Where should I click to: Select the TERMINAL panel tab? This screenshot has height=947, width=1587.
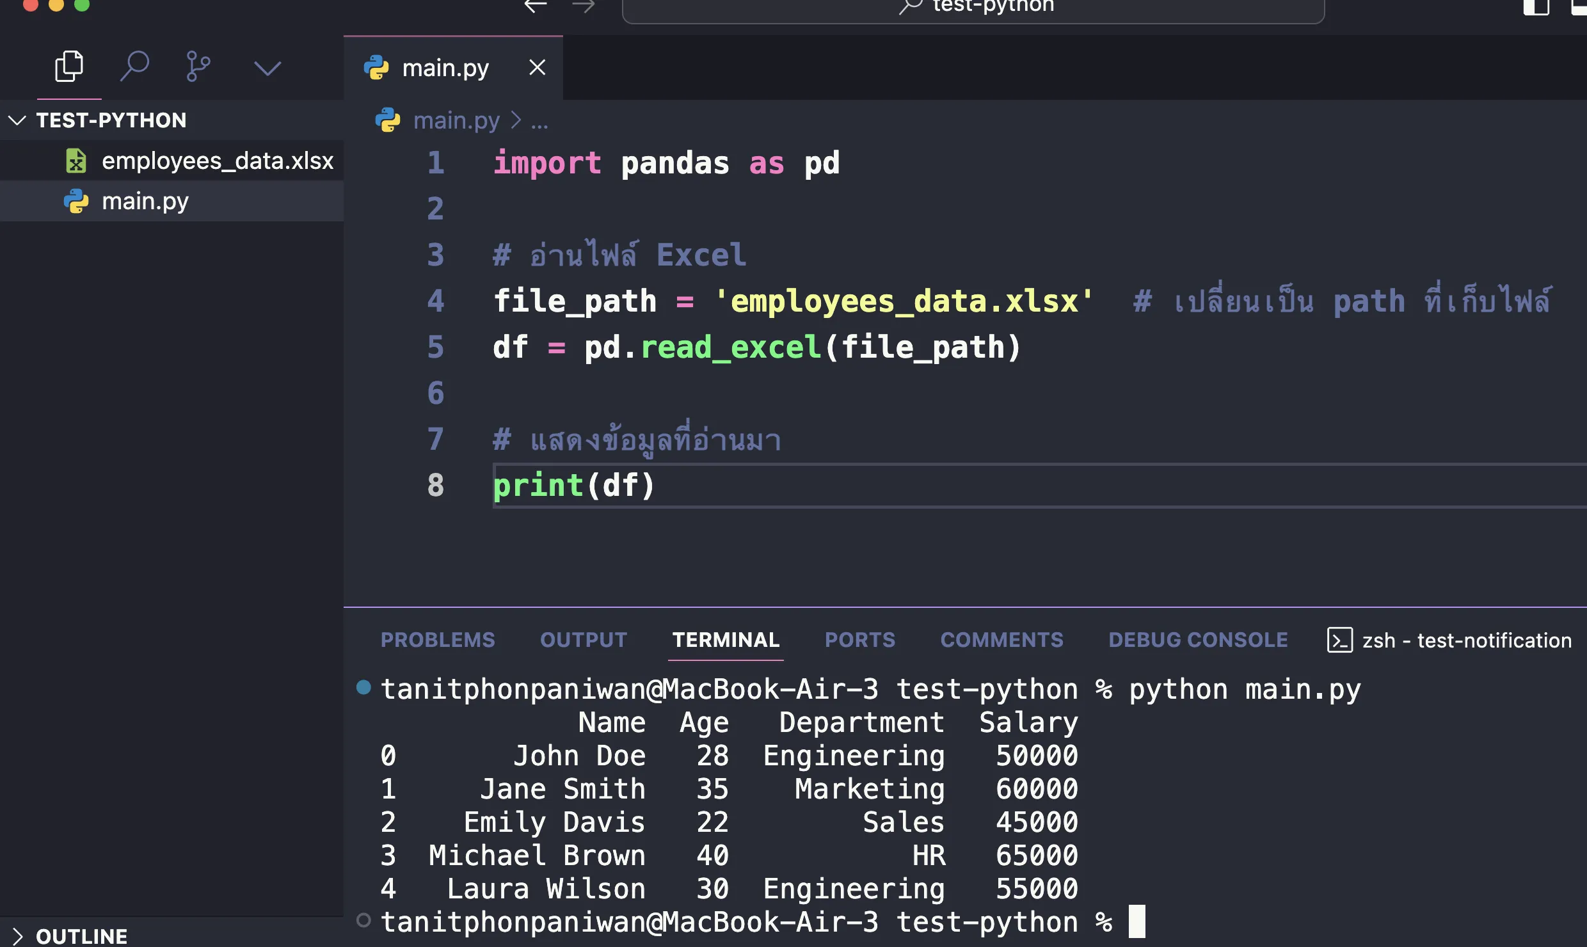coord(726,640)
